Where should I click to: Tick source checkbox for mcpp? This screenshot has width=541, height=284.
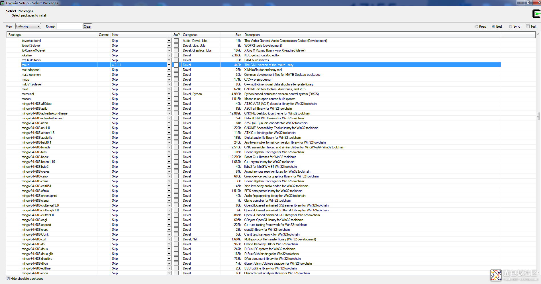click(x=176, y=79)
